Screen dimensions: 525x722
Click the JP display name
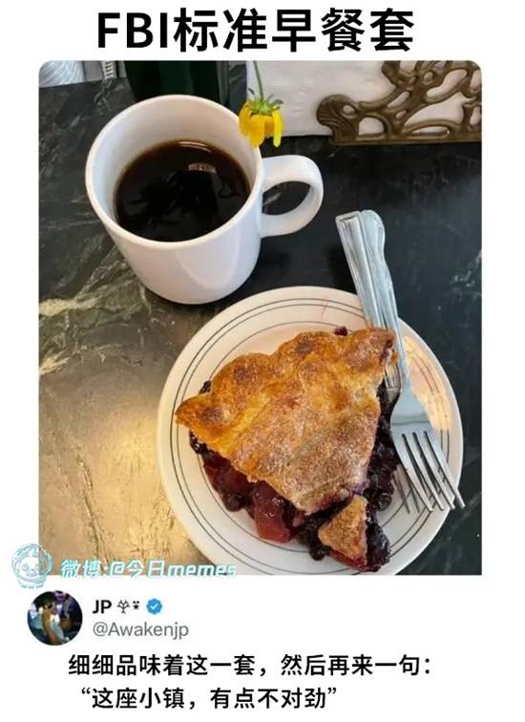click(x=102, y=607)
